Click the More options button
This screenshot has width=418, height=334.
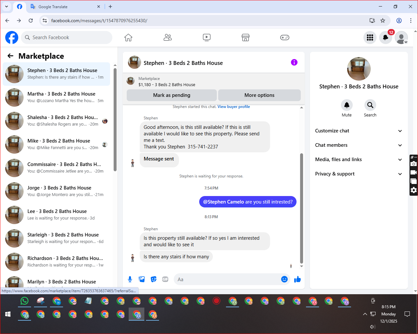pos(259,95)
